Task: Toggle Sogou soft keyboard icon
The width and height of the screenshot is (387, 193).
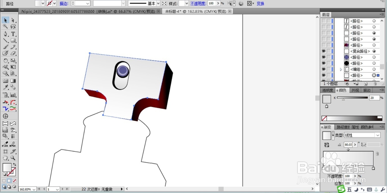Action: [x=370, y=190]
